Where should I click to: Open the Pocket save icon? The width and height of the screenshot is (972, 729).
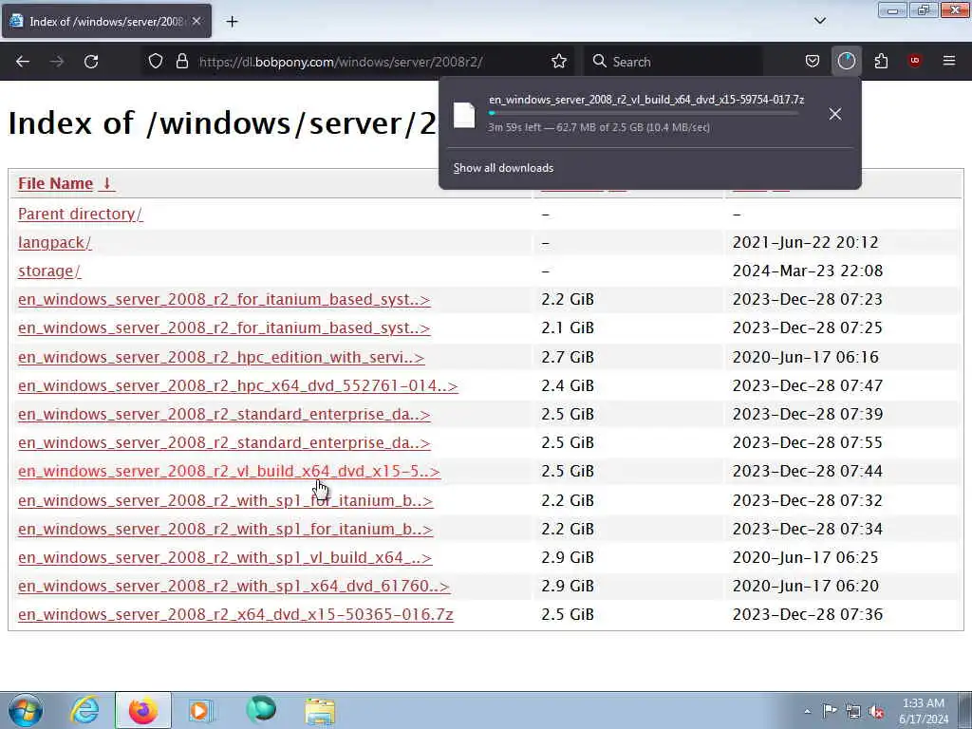(813, 61)
